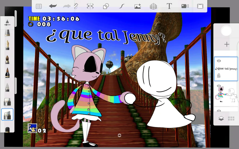Screen dimensions: 239x149
Task: Hide the cat character drawing layer
Action: (x=219, y=86)
